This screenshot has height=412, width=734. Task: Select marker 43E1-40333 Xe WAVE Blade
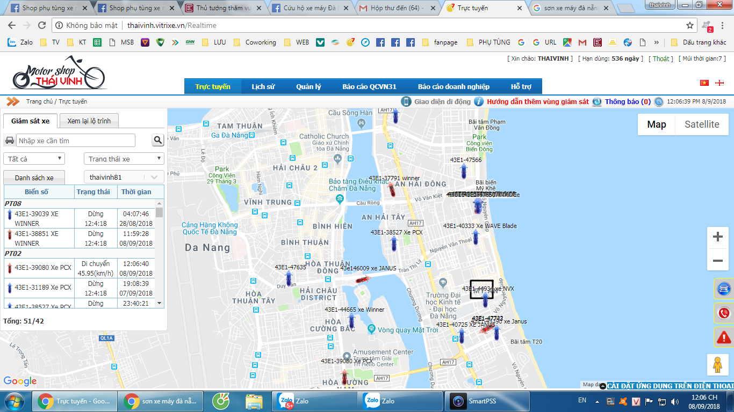tap(476, 237)
